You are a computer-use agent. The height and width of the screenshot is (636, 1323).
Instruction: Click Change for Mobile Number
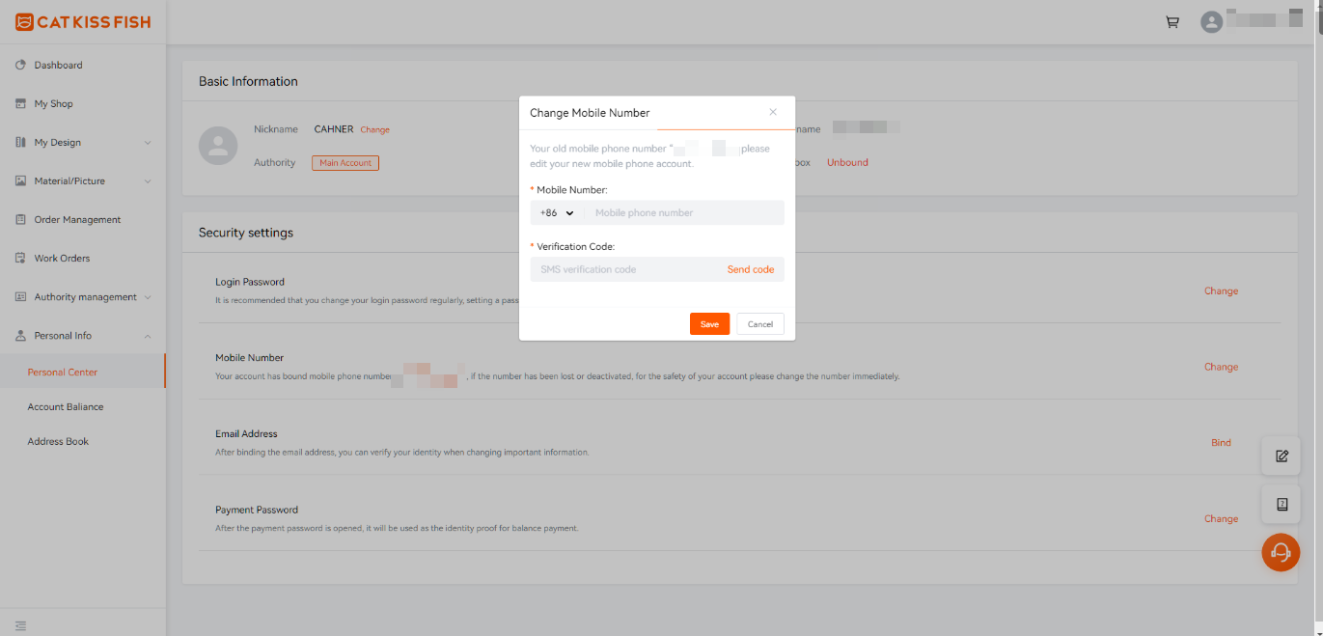[x=1221, y=367]
